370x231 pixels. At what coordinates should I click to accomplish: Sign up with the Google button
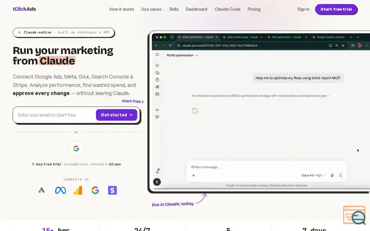coord(76,148)
